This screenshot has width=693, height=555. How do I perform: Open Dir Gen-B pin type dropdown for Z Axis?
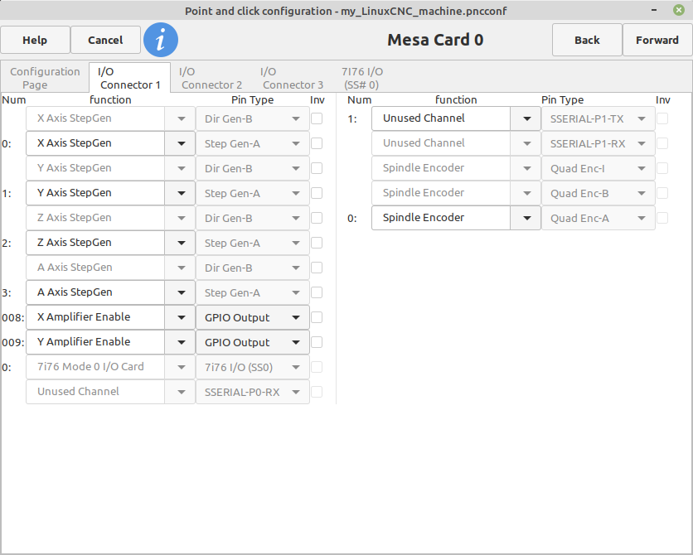(x=252, y=218)
